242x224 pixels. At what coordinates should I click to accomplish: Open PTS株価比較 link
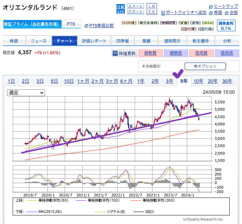click(x=101, y=25)
